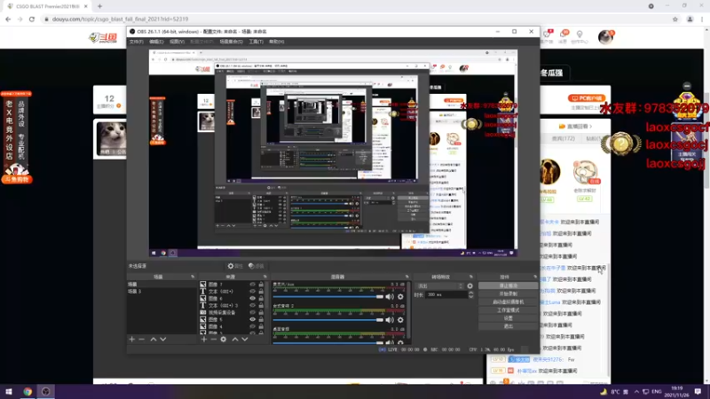
Task: Click 启动虚拟摄像机 virtual camera button
Action: point(508,302)
